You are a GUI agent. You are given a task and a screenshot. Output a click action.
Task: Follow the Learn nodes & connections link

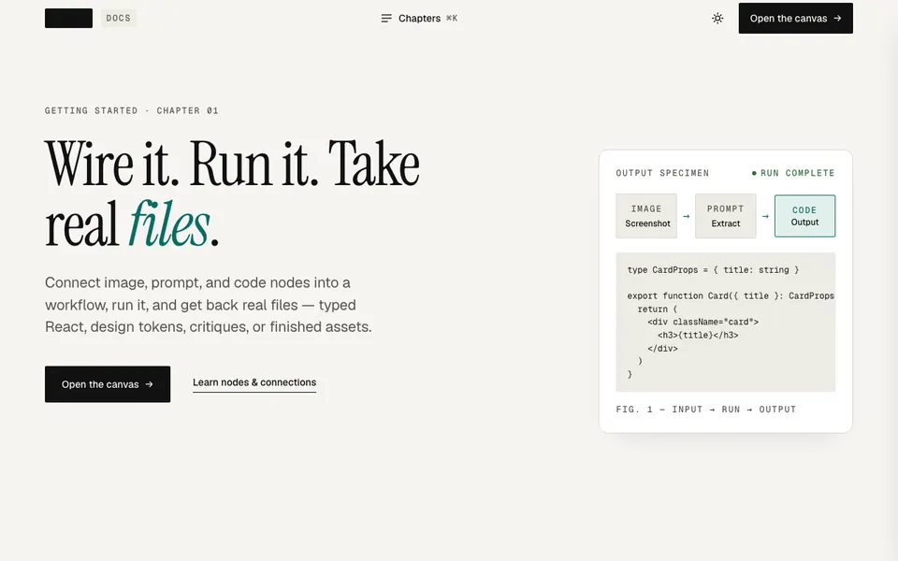[254, 382]
